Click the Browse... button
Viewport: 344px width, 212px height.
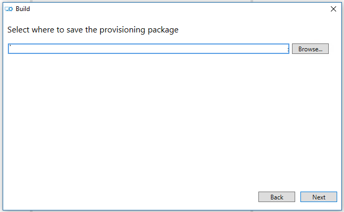point(310,49)
